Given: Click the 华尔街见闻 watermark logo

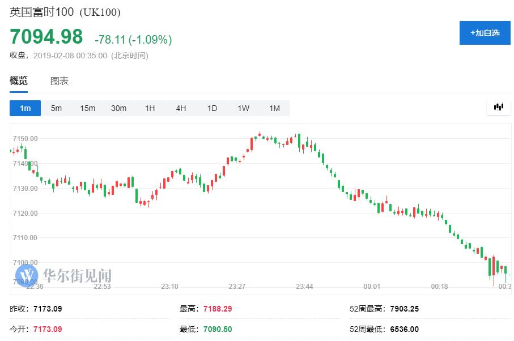Looking at the screenshot, I should [63, 276].
